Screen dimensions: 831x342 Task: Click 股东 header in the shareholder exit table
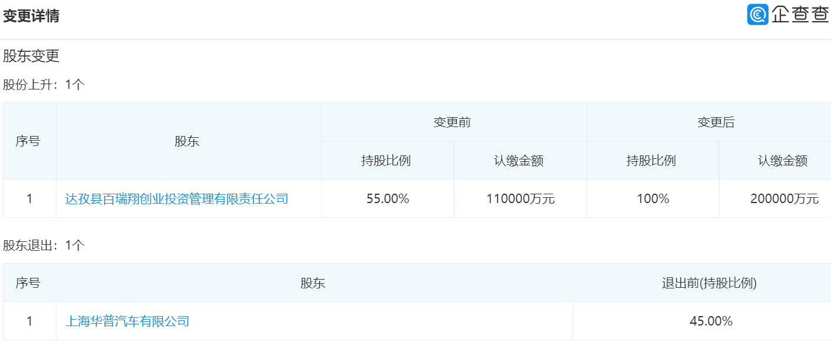pos(313,283)
